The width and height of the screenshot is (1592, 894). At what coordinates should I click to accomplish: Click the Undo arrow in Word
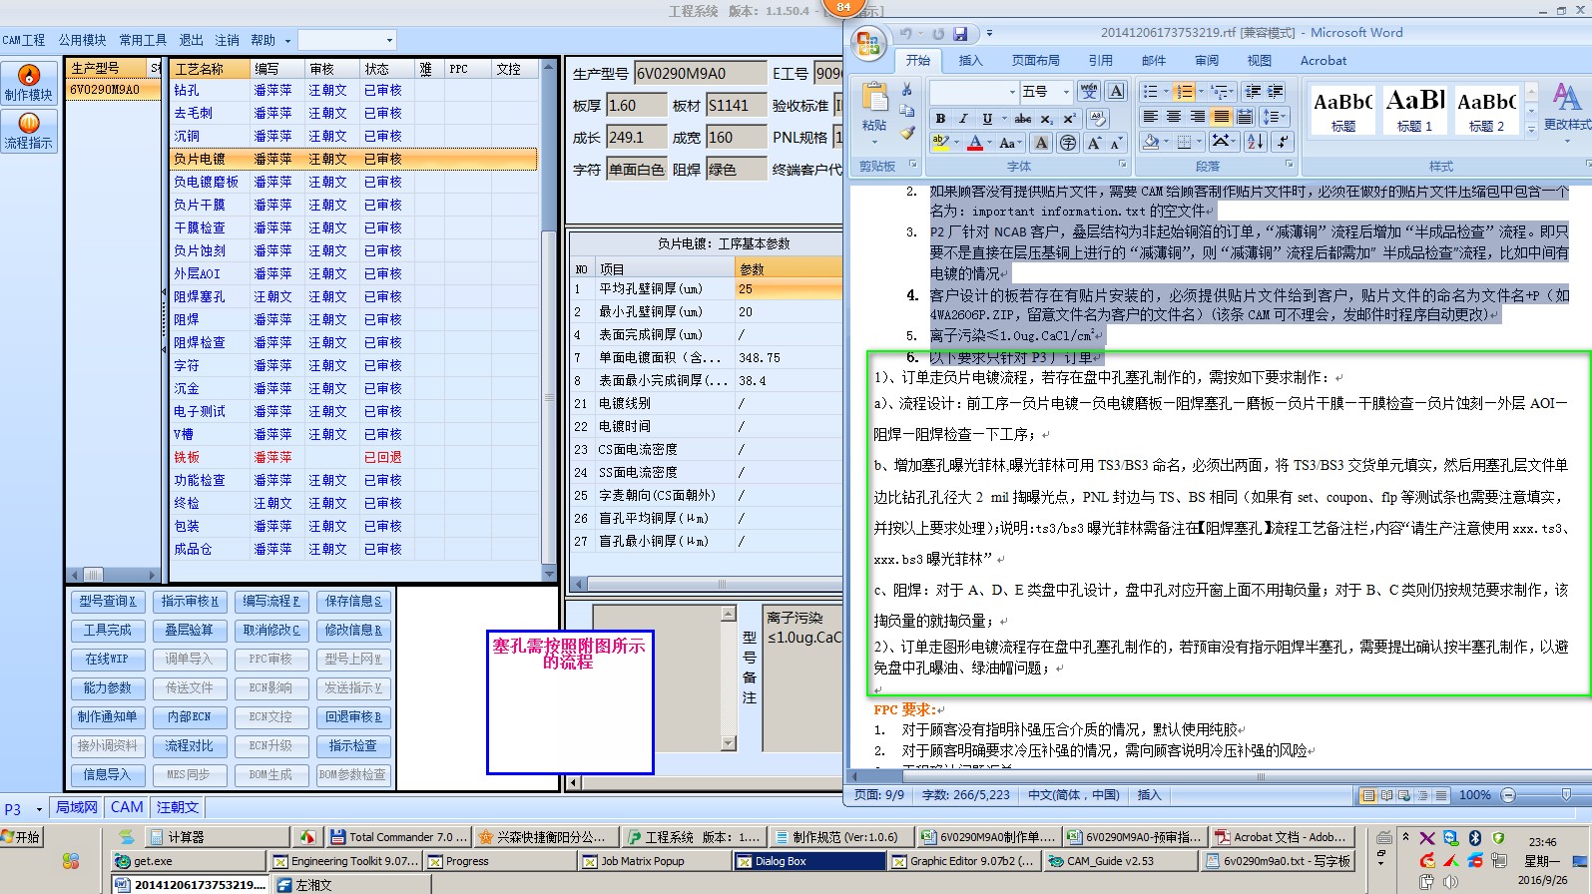click(906, 34)
